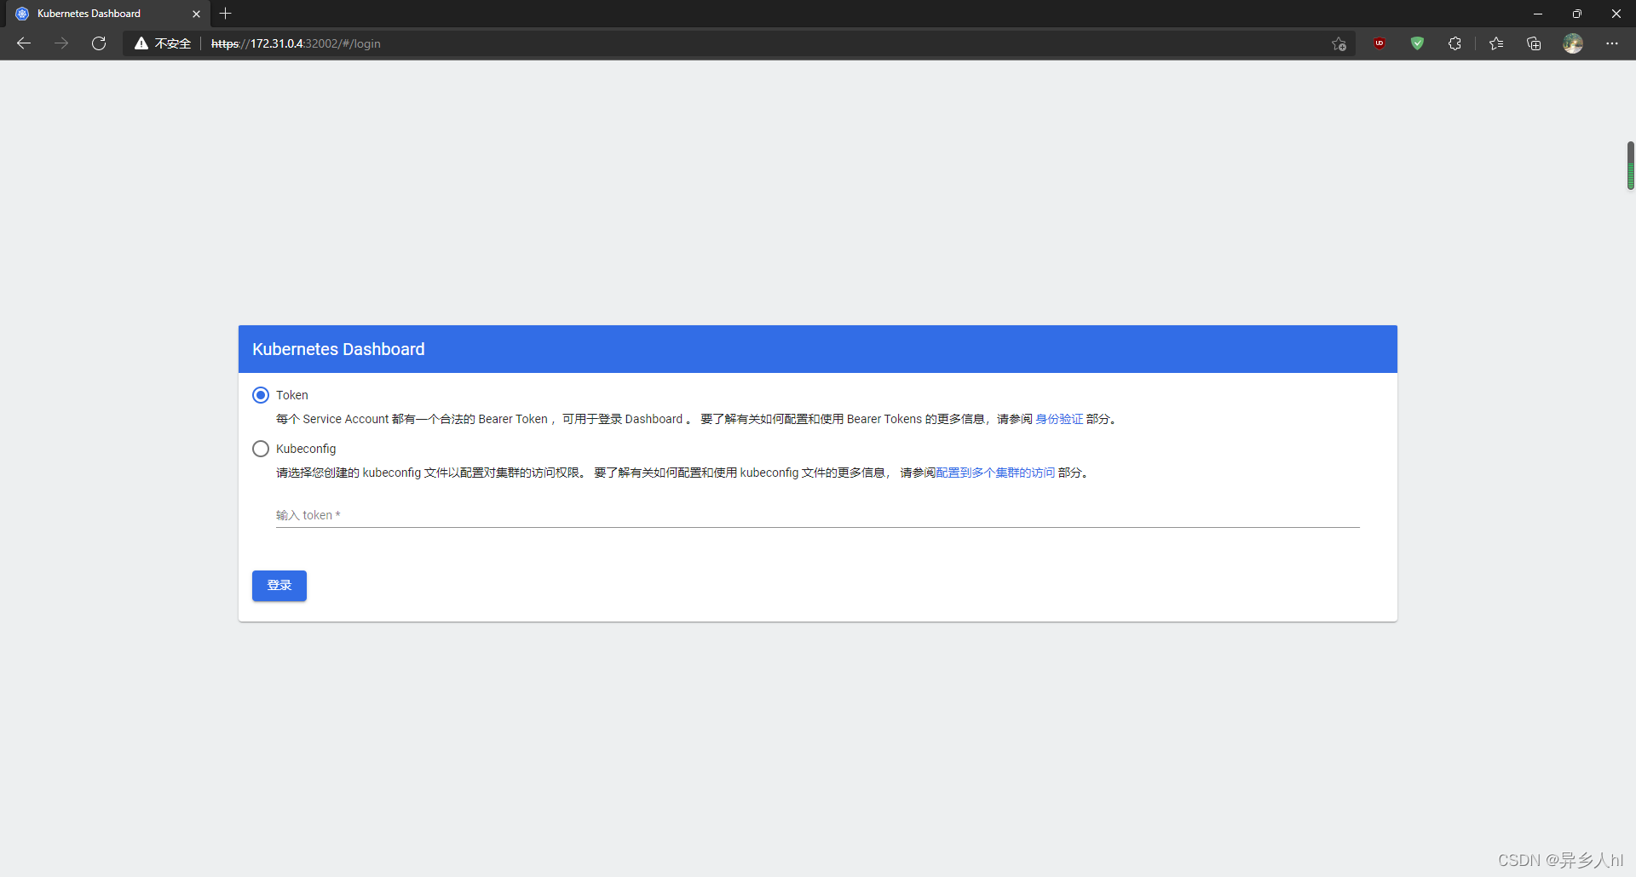Viewport: 1636px width, 877px height.
Task: Open the Favorites list icon
Action: tap(1496, 43)
